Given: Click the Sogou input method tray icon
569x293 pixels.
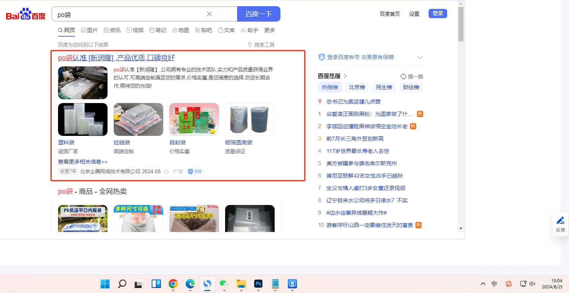Looking at the screenshot, I should point(509,284).
